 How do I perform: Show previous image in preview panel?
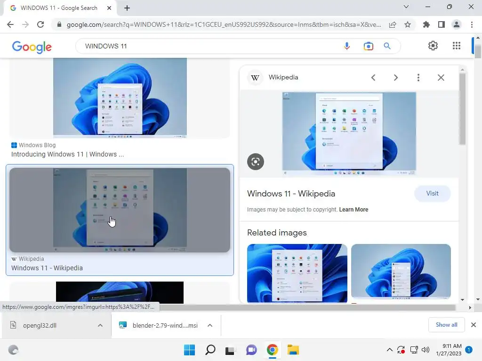coord(373,78)
